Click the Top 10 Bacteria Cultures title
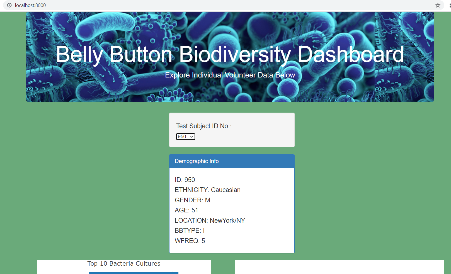451x274 pixels. pos(124,263)
